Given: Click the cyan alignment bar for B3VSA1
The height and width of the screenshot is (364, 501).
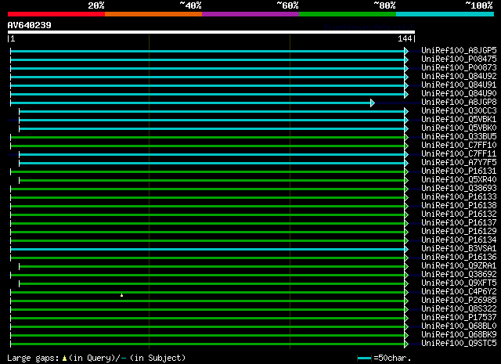Looking at the screenshot, I should point(207,249).
